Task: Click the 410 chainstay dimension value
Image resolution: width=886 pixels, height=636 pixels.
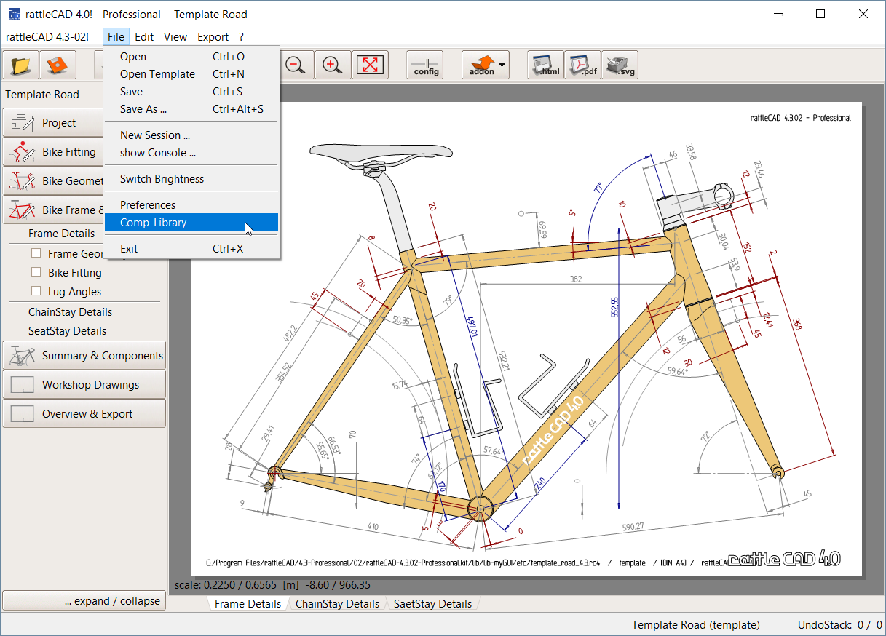Action: (372, 526)
